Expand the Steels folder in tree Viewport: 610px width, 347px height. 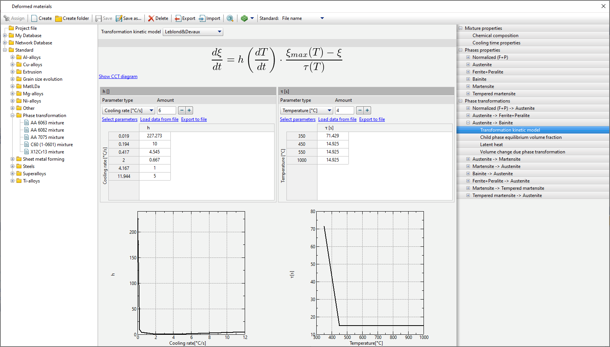(13, 166)
